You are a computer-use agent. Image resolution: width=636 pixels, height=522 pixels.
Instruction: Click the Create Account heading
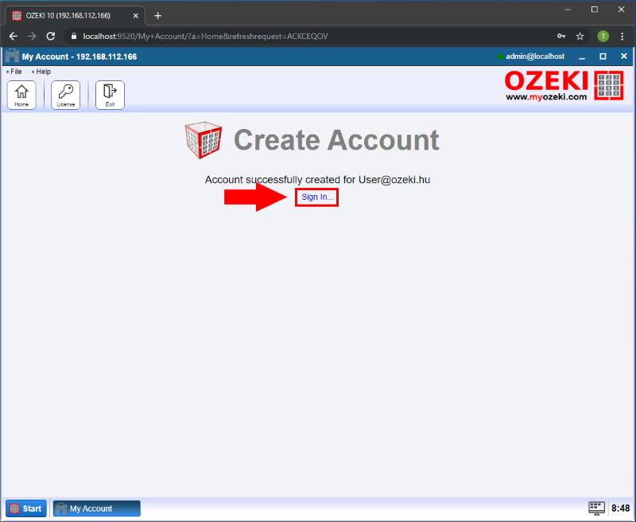(x=336, y=140)
